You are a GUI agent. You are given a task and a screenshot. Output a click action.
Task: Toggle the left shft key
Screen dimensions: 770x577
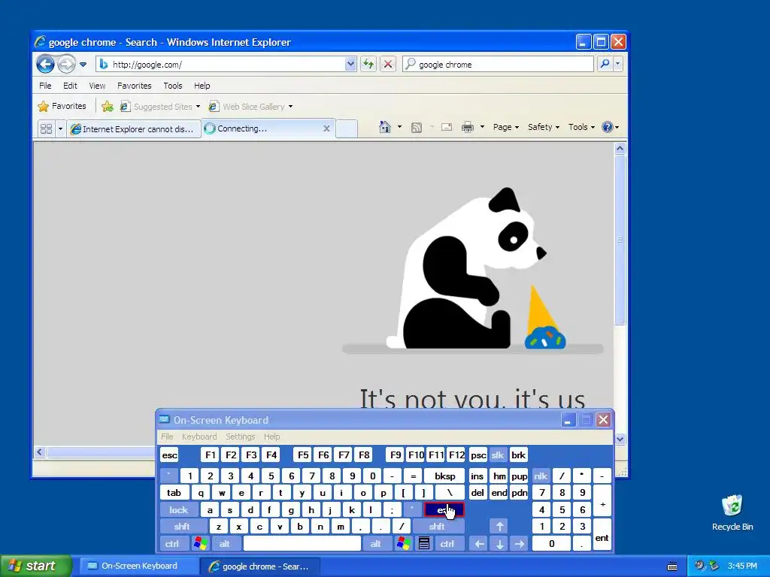coord(182,527)
